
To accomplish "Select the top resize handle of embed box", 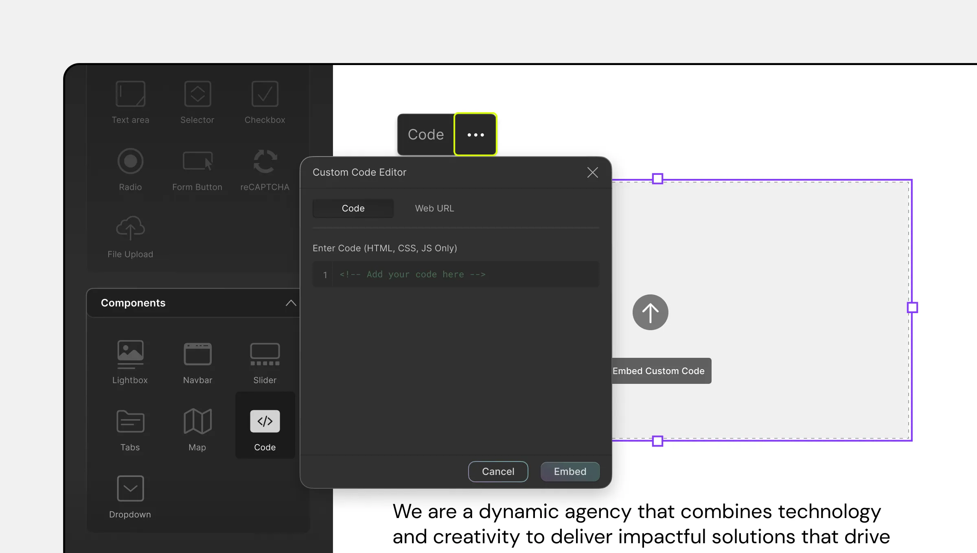I will [657, 179].
